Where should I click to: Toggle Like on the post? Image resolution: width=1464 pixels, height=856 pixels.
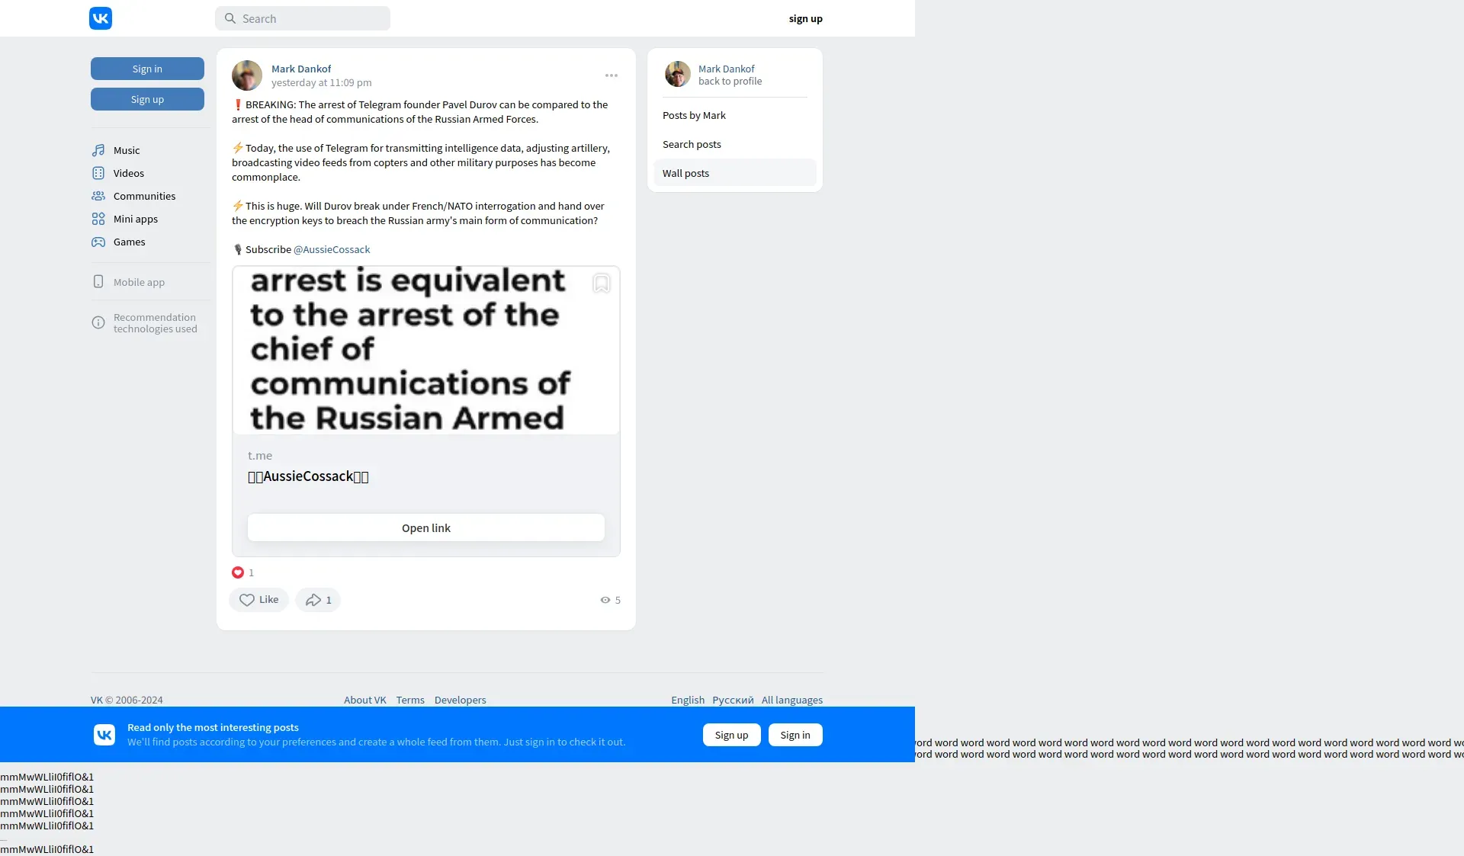pyautogui.click(x=258, y=600)
